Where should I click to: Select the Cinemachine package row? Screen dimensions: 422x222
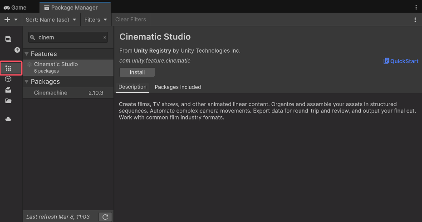tap(68, 93)
